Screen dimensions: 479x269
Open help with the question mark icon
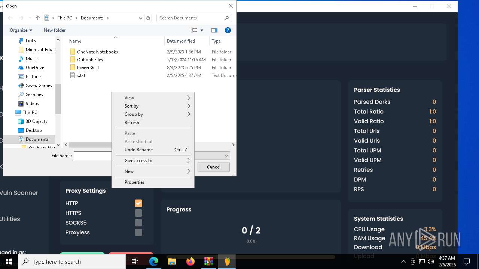click(228, 30)
